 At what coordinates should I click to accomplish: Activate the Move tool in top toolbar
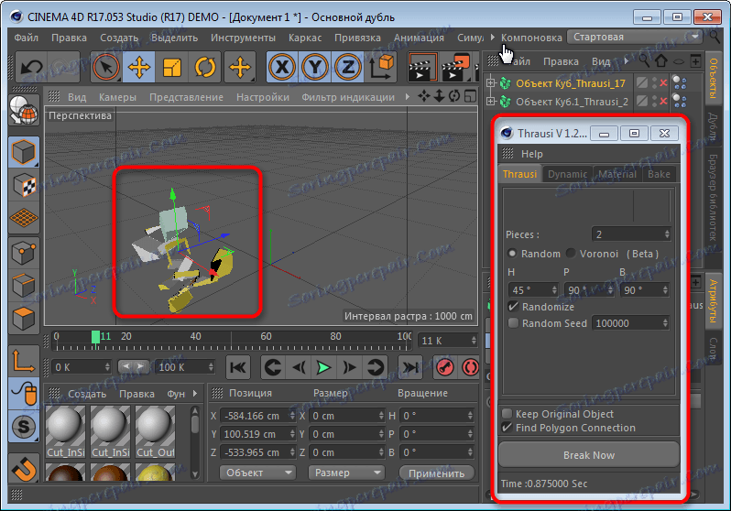point(139,68)
